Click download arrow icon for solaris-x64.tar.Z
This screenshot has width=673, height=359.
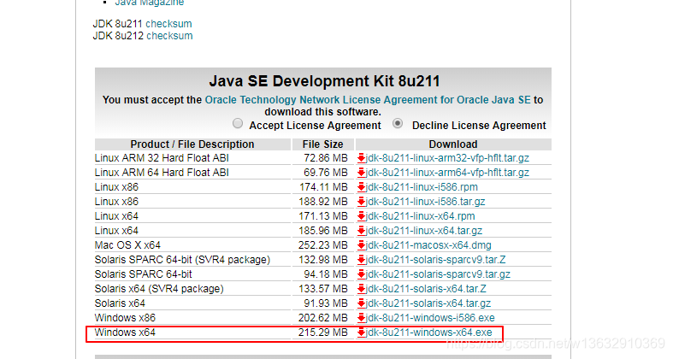pos(362,289)
